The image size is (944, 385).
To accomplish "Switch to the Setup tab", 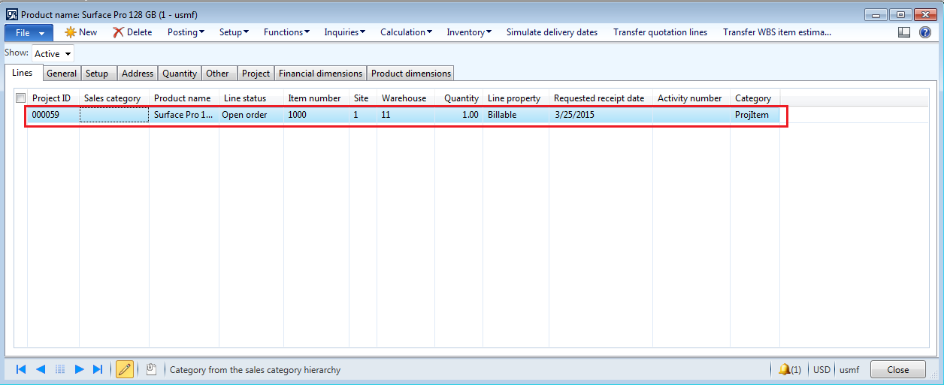I will (98, 74).
